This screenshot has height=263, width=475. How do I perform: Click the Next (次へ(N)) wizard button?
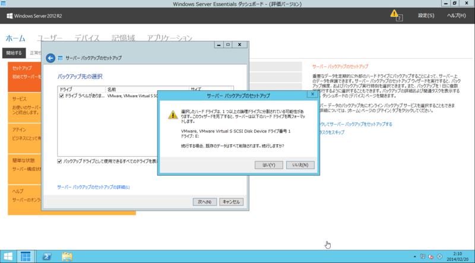tap(205, 202)
